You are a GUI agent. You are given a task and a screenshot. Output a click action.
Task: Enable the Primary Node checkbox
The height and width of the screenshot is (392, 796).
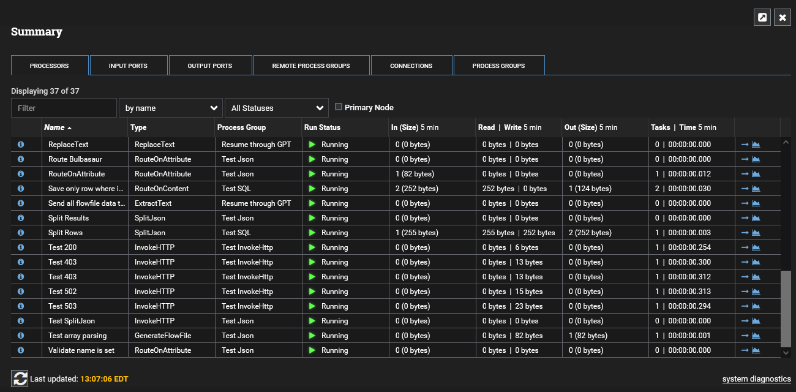(x=339, y=107)
